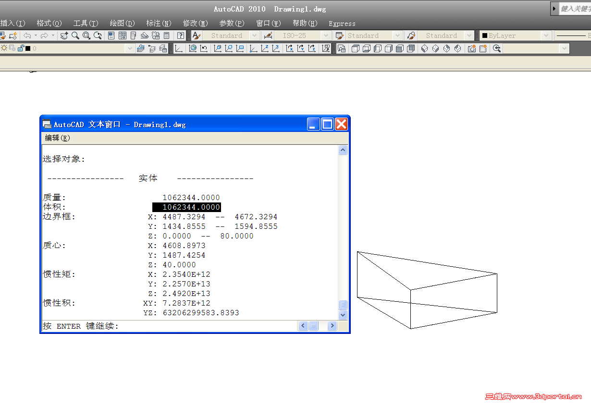Click the UCS icon in the UCS toolbar
The image size is (591, 403).
(178, 48)
